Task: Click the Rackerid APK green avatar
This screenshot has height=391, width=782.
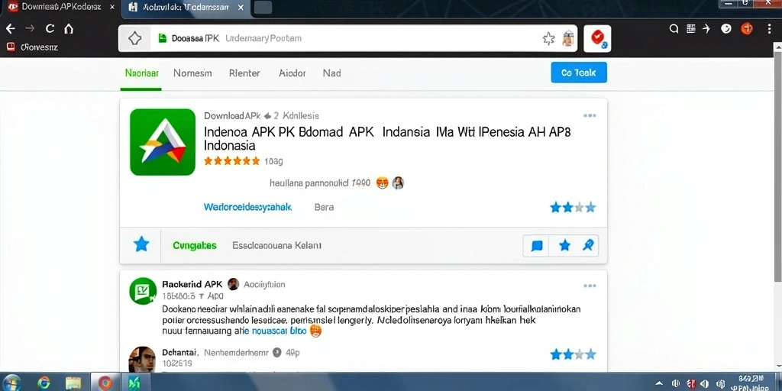Action: pyautogui.click(x=143, y=291)
